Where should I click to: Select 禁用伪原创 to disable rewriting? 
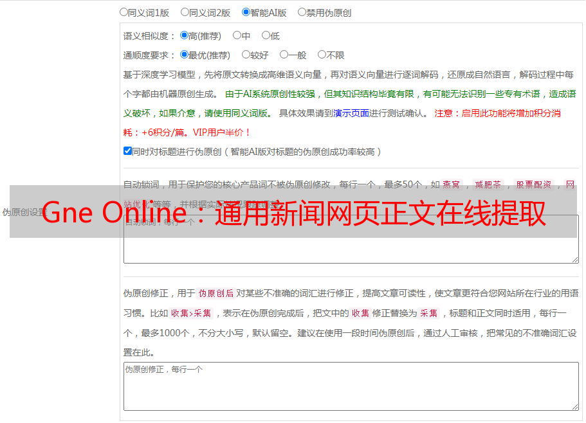click(302, 12)
